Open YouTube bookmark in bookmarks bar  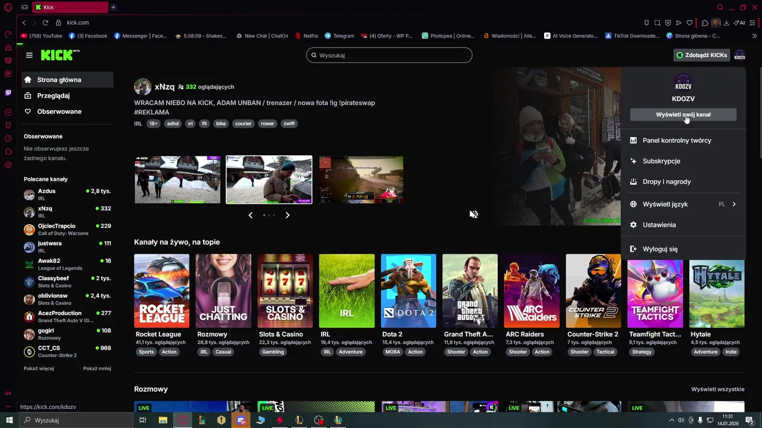(41, 36)
